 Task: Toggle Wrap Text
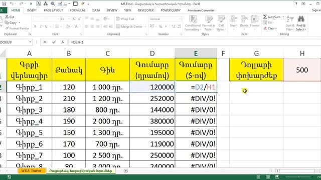coord(125,19)
